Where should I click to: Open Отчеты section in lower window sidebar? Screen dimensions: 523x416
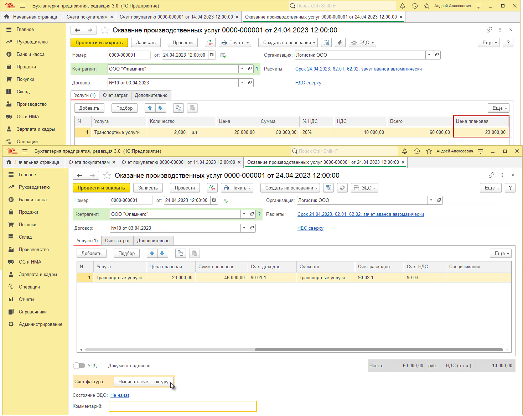tap(26, 299)
